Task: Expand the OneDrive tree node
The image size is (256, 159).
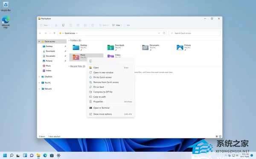Action: pos(39,77)
